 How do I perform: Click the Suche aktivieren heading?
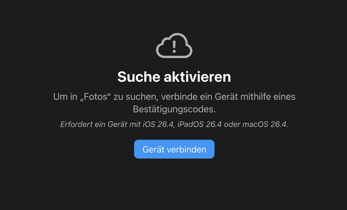174,77
